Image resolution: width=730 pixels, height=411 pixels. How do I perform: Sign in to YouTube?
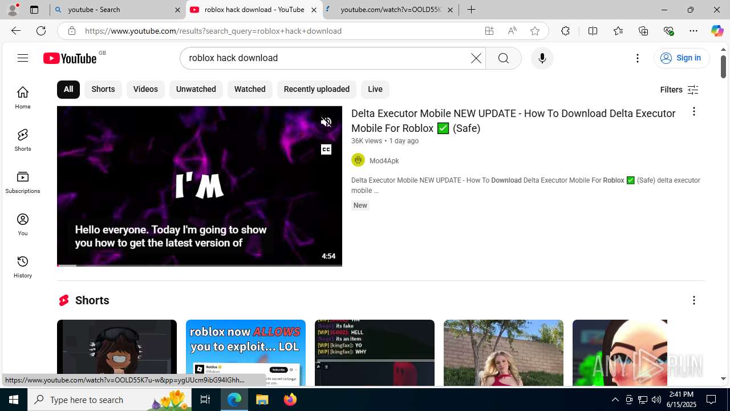click(681, 58)
